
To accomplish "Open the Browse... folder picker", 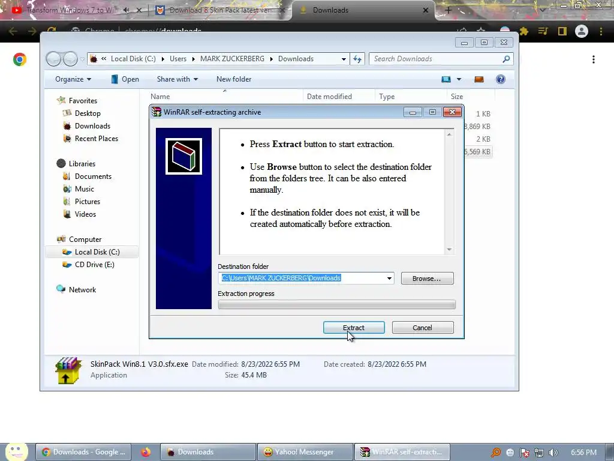I will pos(427,279).
